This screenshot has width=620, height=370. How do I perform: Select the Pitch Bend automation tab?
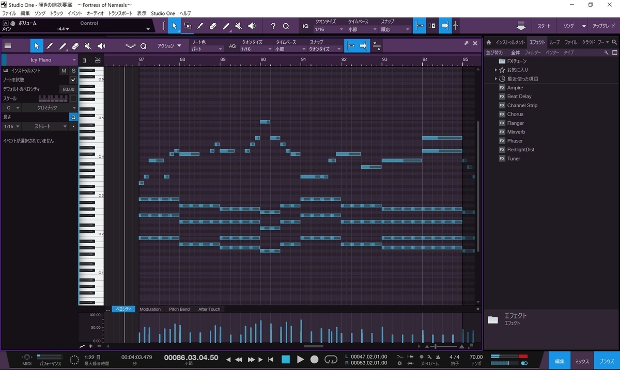[179, 309]
